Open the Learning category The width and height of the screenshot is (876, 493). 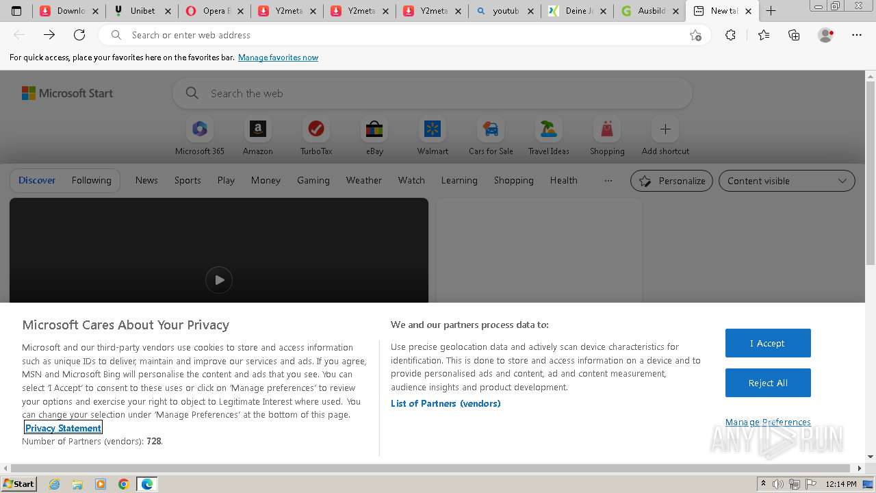tap(459, 180)
